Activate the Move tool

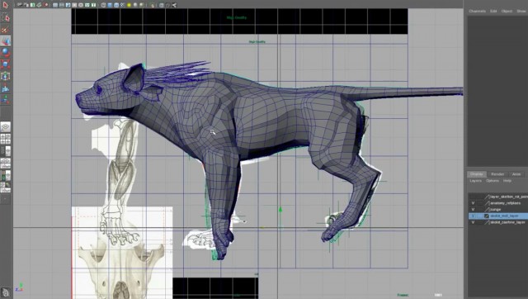6,40
